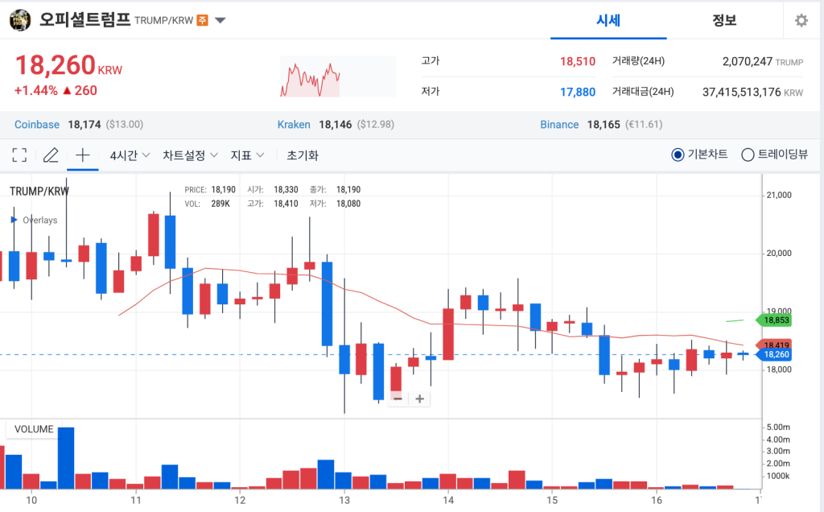The image size is (824, 512).
Task: Switch to the 시세 tab
Action: click(x=608, y=20)
